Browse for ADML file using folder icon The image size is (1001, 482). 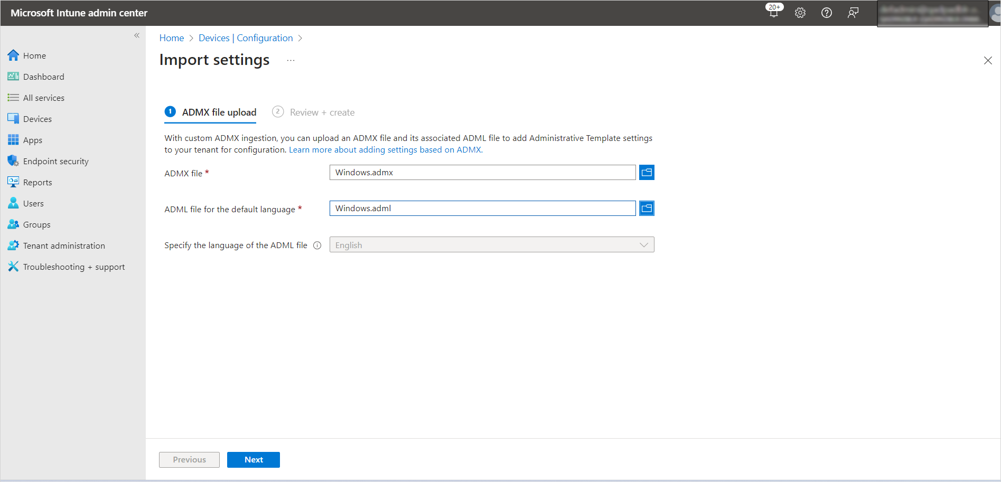[647, 209]
